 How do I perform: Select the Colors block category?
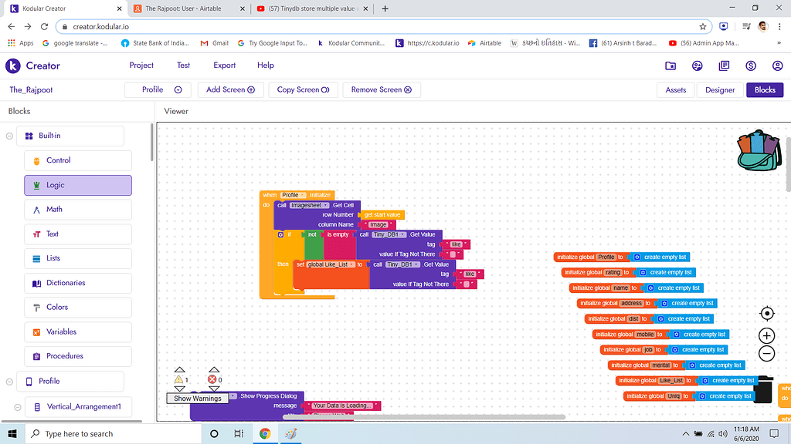(78, 307)
